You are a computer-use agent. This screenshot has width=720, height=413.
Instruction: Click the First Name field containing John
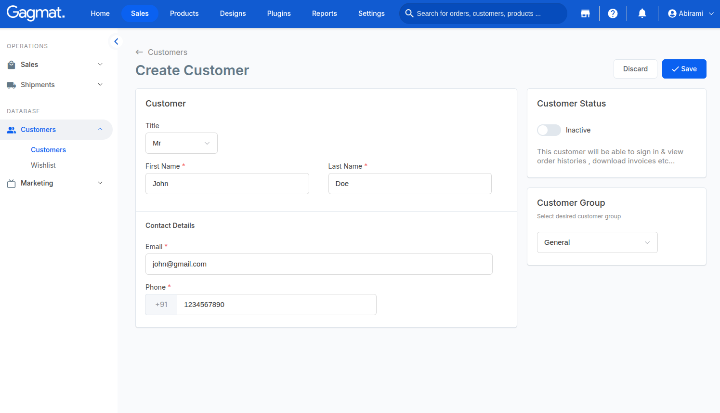(x=227, y=184)
